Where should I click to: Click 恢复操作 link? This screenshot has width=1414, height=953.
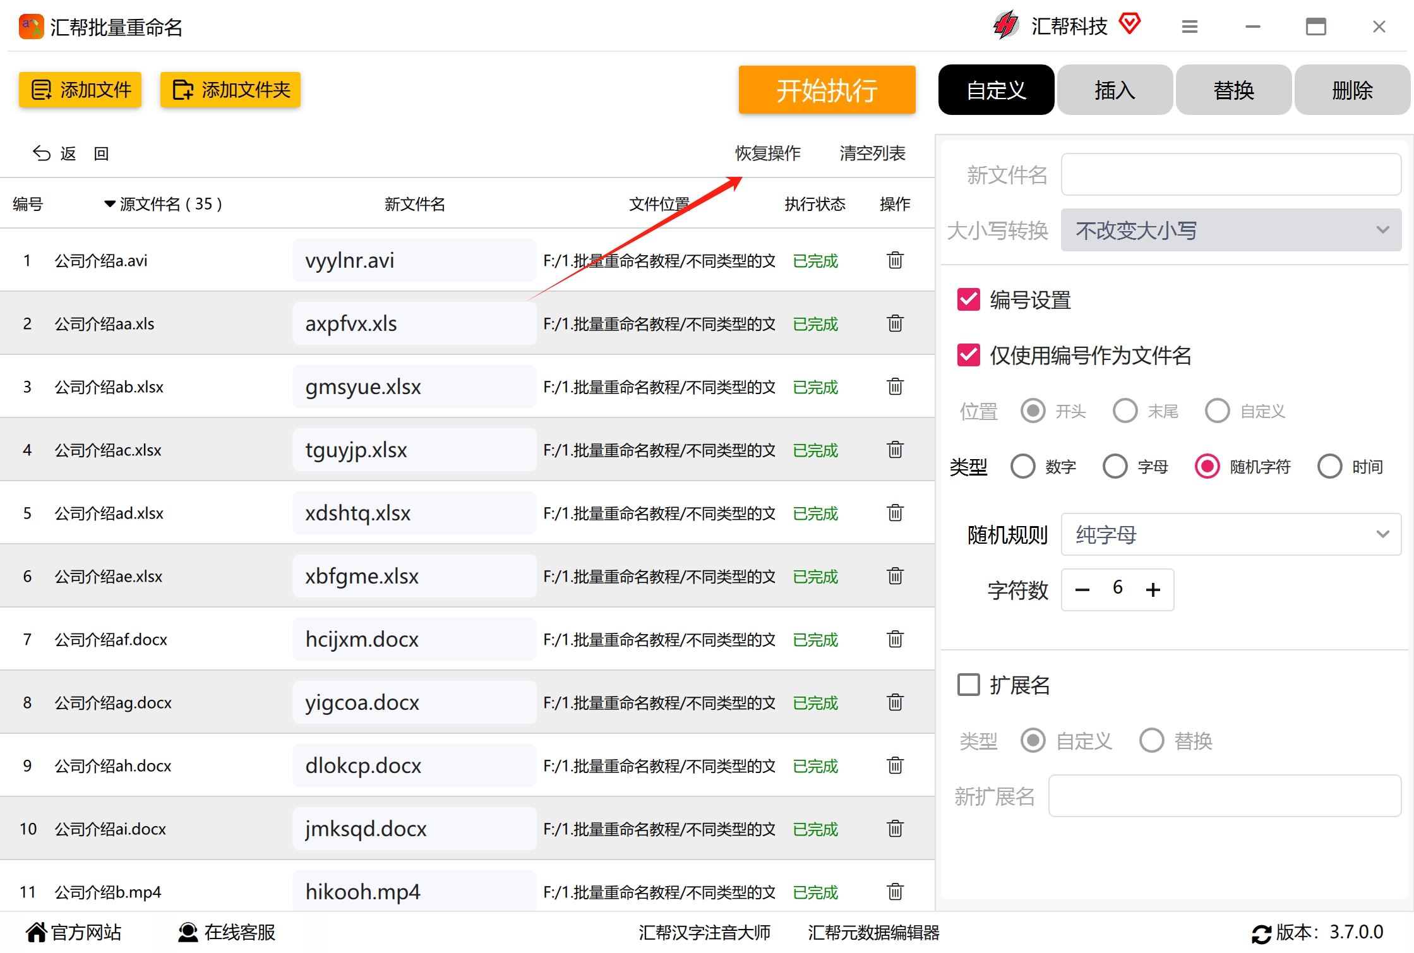point(767,153)
